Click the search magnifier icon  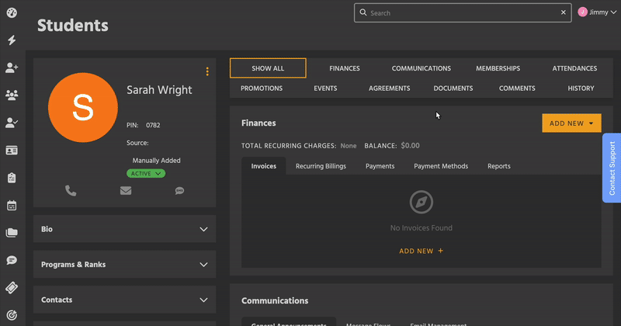[x=363, y=12]
